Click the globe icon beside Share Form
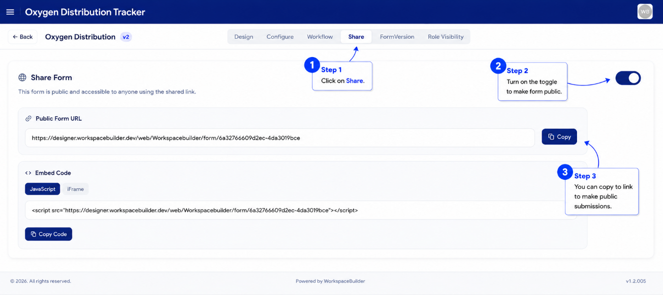Screen dimensions: 663x295 [x=22, y=77]
